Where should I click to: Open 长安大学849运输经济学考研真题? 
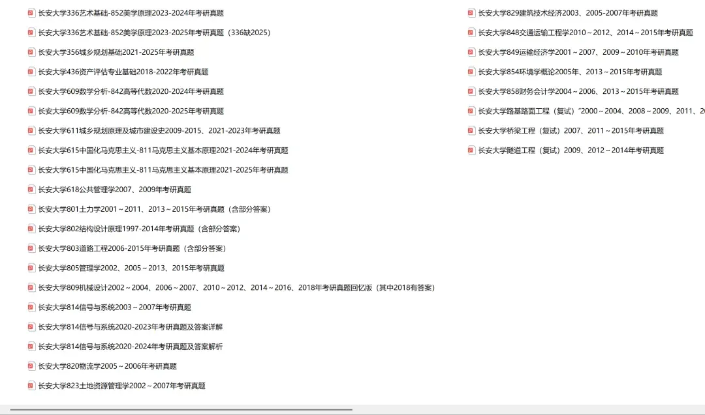tap(574, 52)
